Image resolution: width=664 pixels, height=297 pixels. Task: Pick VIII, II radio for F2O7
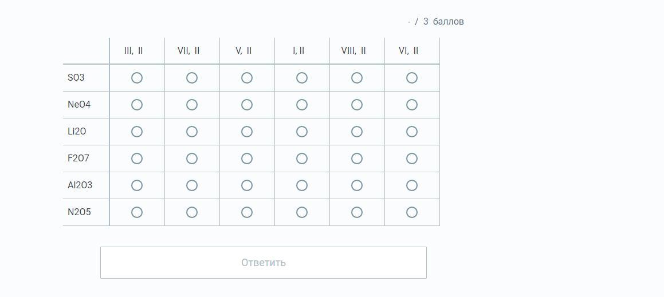click(x=357, y=159)
